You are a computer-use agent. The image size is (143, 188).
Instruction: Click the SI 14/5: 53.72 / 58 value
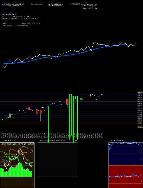pos(21,17)
